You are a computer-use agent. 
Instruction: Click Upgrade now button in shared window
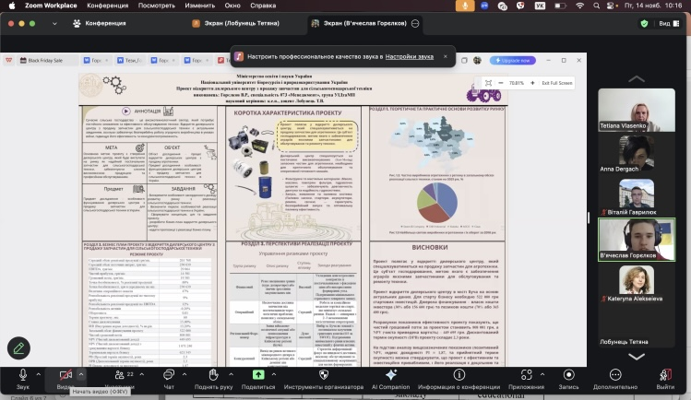[513, 60]
